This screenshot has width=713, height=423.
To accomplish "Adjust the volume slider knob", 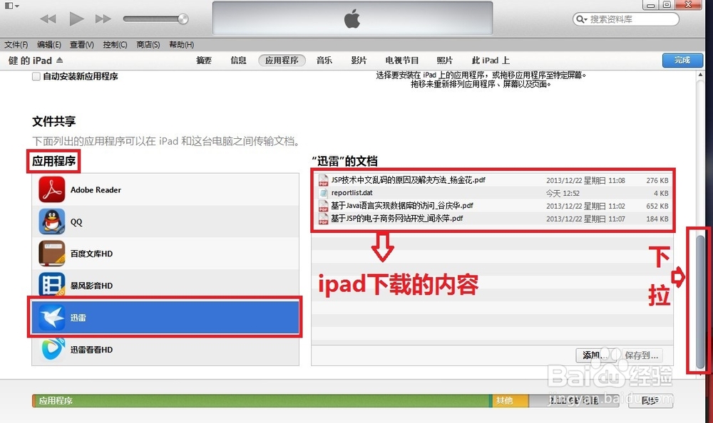I will coord(183,19).
